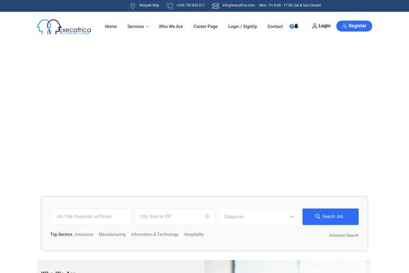Click the opening hours text in top bar
This screenshot has width=409, height=273.
290,5
